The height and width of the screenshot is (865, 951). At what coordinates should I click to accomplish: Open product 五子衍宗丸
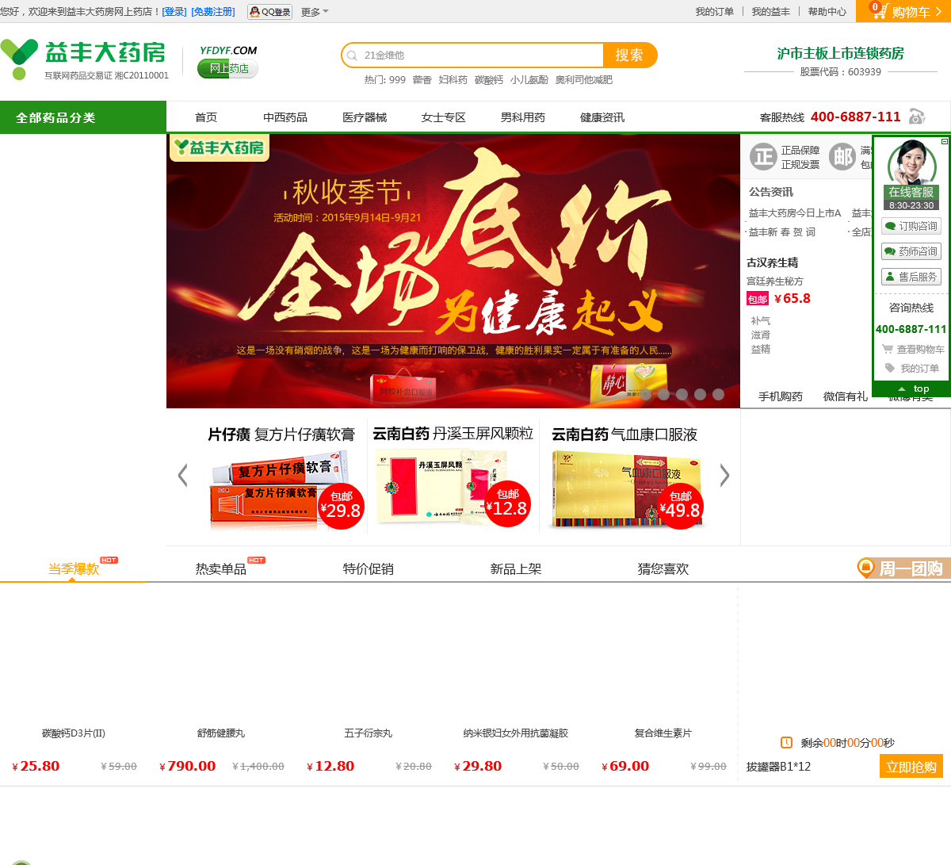369,733
